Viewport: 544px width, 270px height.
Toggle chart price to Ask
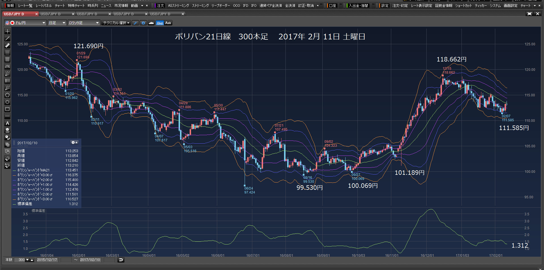coord(168,23)
